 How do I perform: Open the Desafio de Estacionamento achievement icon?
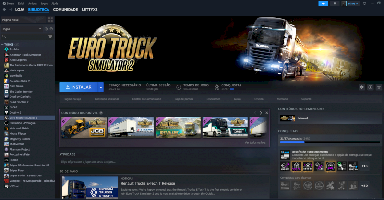pyautogui.click(x=285, y=155)
